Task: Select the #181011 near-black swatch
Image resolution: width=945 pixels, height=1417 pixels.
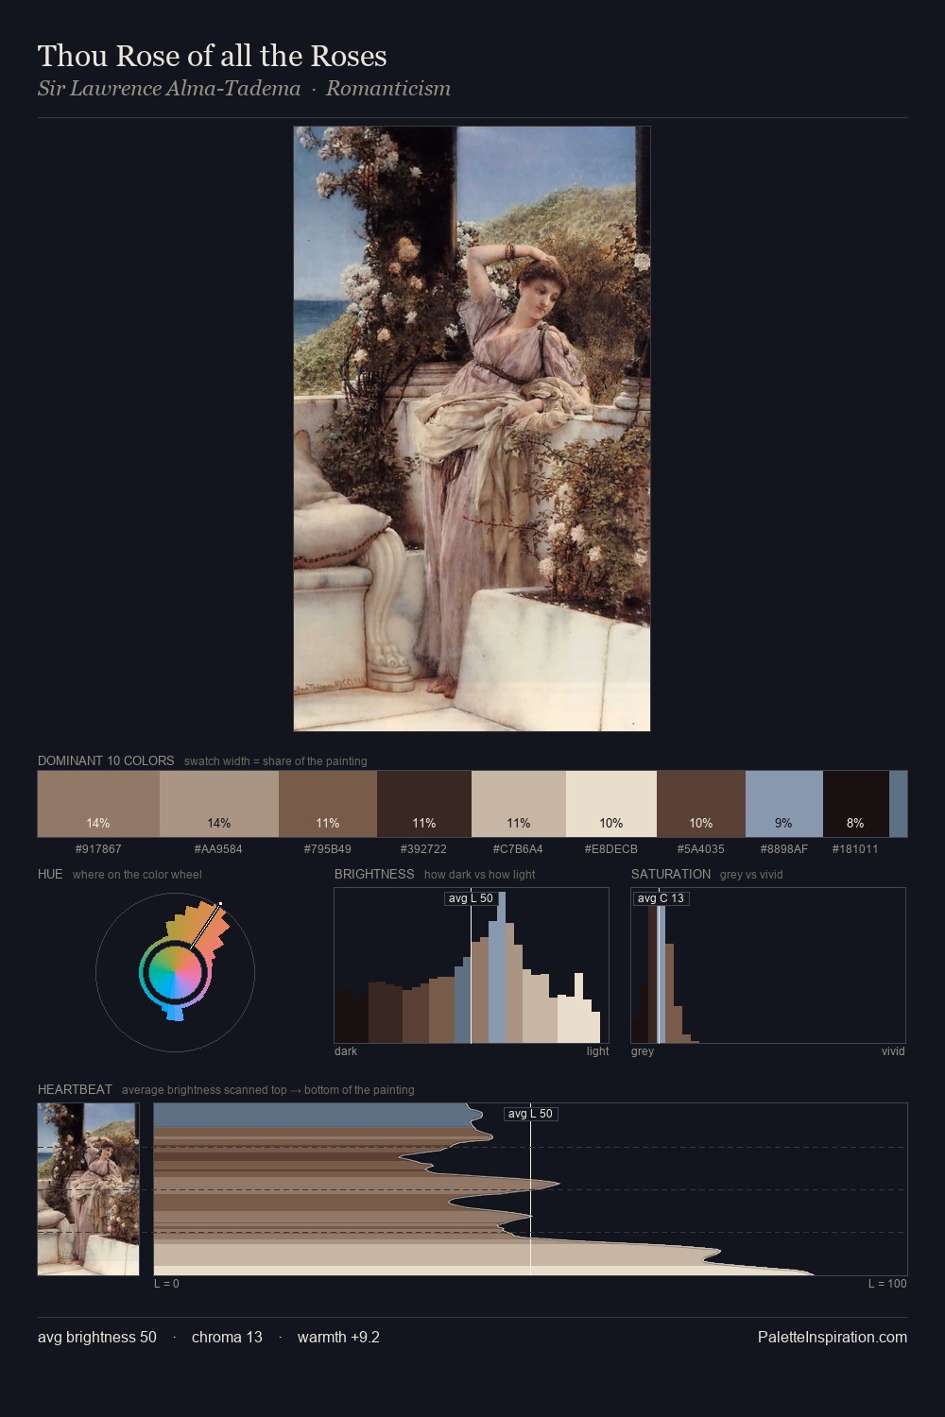Action: pyautogui.click(x=856, y=804)
